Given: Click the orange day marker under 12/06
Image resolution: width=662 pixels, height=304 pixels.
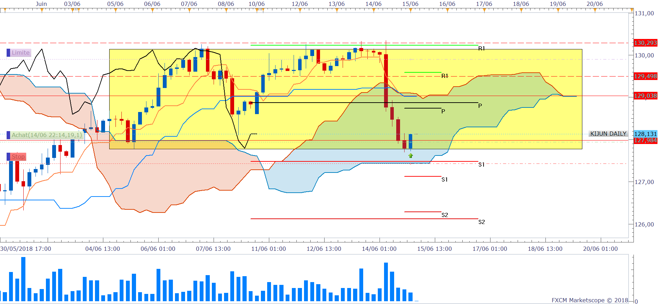Looking at the screenshot, I should coord(300,10).
